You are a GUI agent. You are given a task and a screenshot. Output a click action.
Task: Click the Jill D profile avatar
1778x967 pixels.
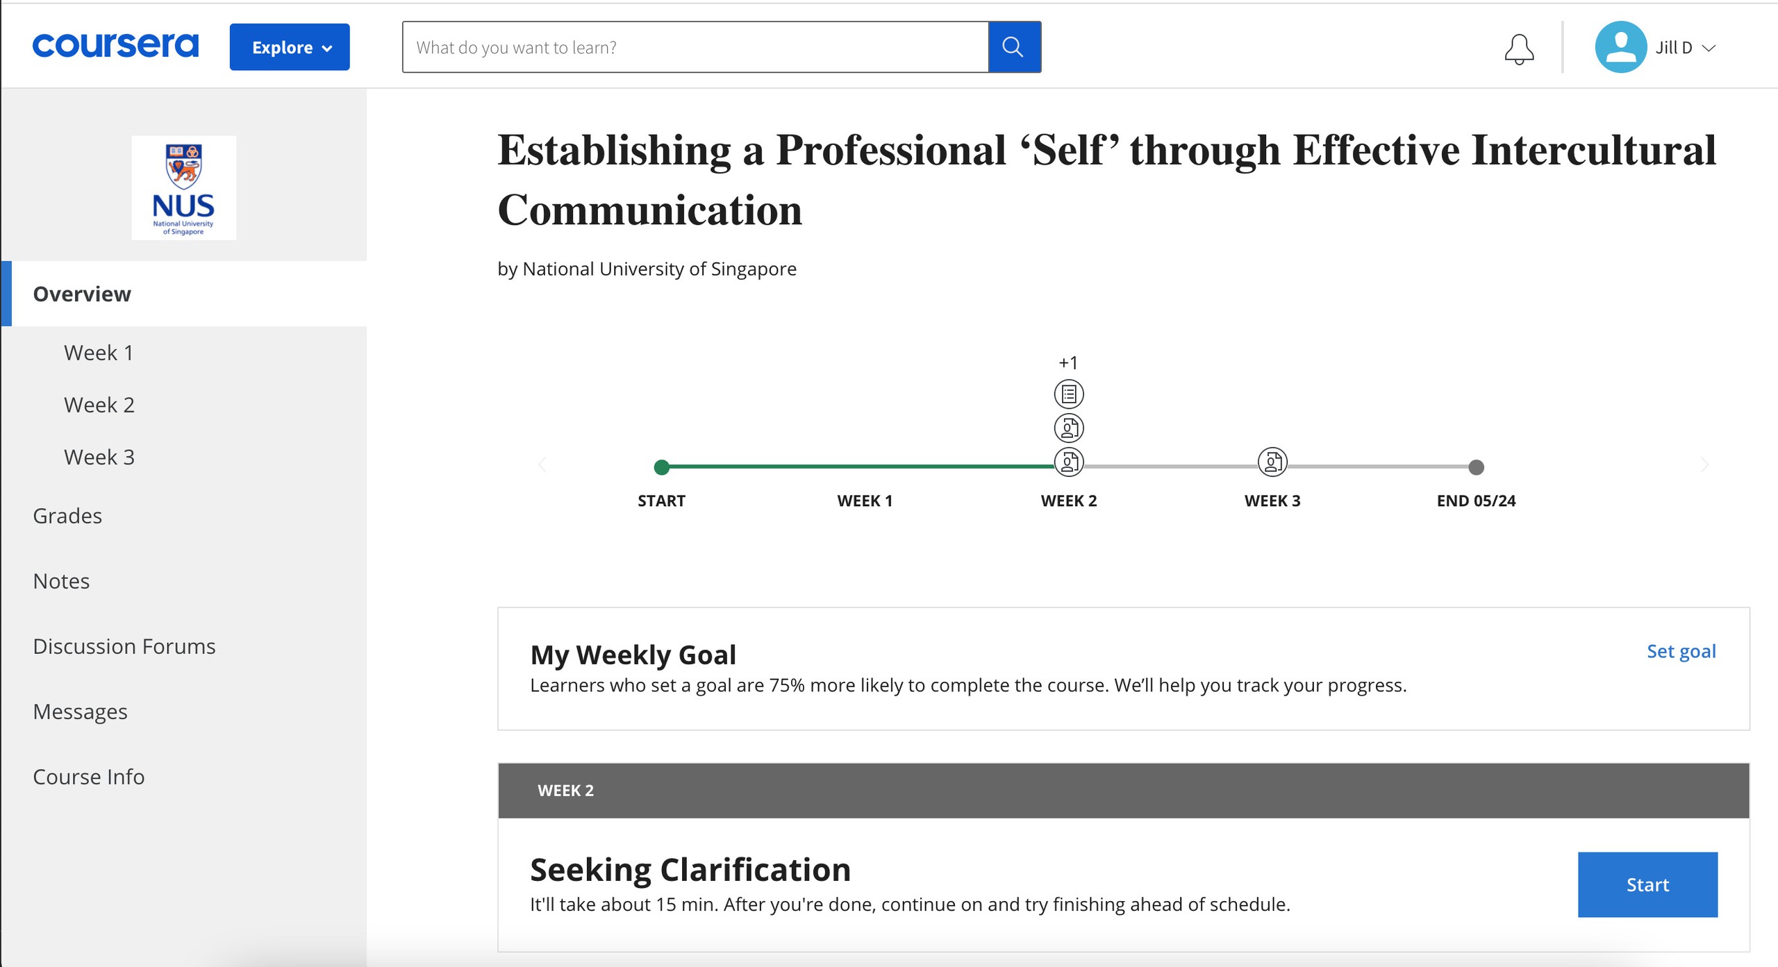pyautogui.click(x=1620, y=47)
